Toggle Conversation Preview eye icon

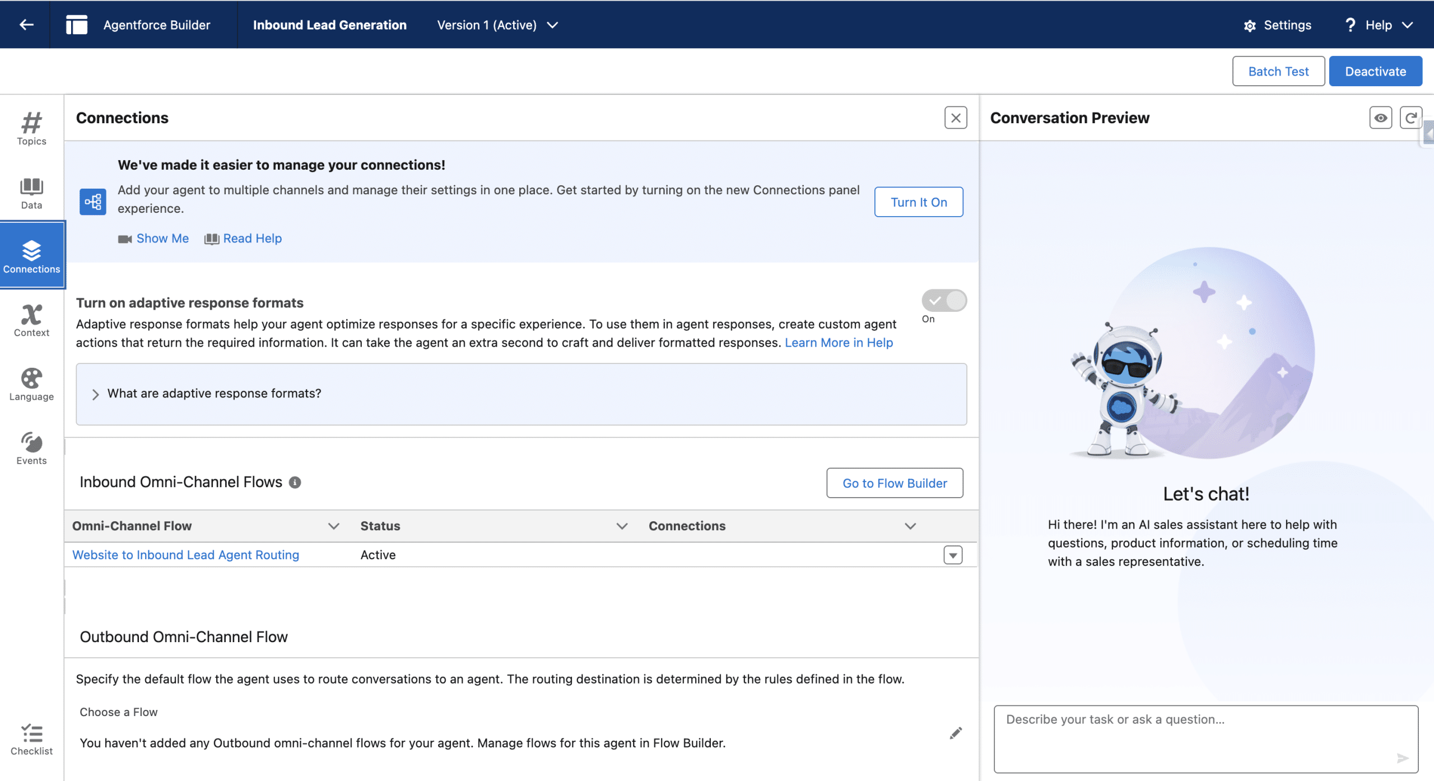pyautogui.click(x=1380, y=118)
